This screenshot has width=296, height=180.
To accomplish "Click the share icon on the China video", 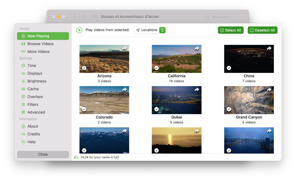I will 269,48.
